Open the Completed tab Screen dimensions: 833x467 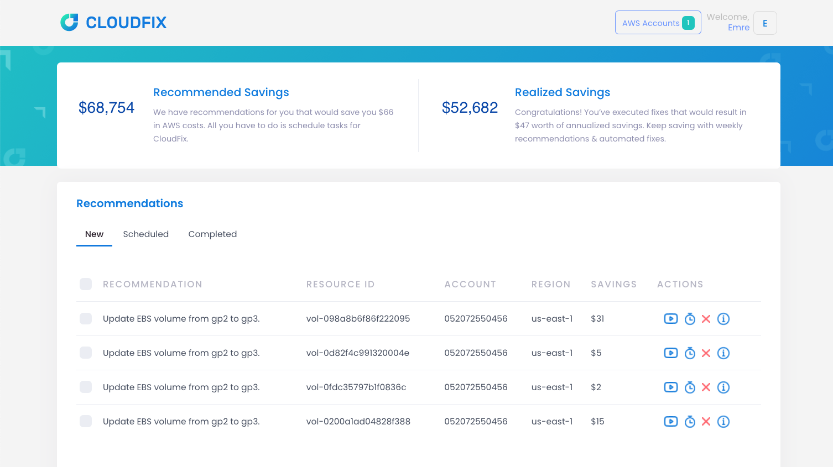click(x=212, y=234)
